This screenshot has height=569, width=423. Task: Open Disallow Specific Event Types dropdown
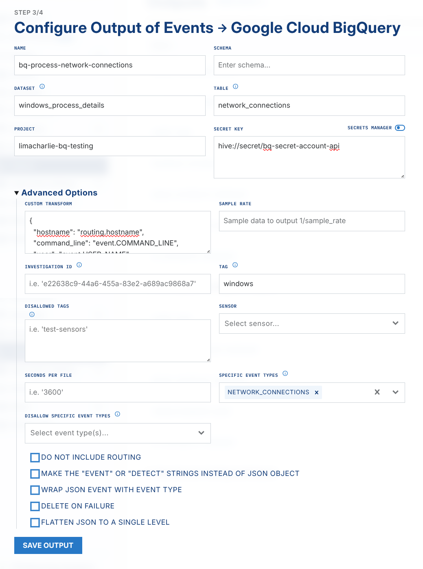(118, 433)
